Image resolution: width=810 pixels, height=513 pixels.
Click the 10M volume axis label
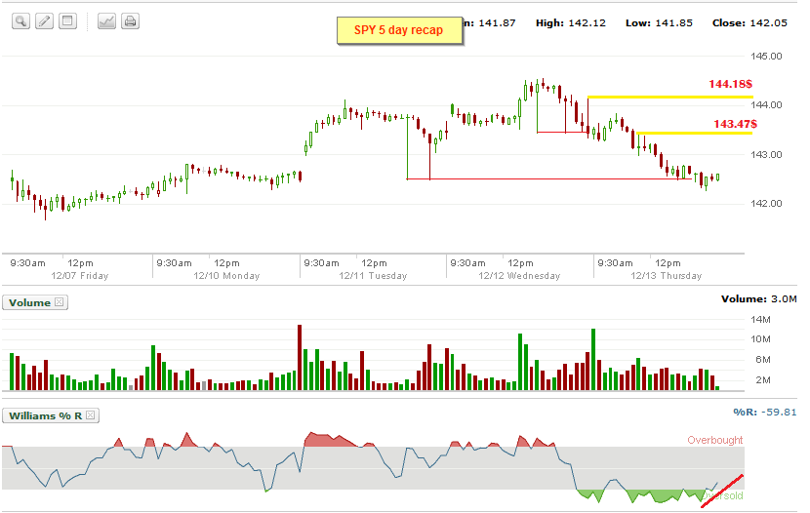pyautogui.click(x=760, y=339)
